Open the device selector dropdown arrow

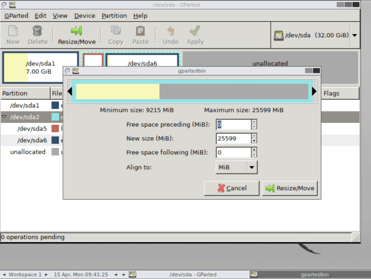[354, 35]
